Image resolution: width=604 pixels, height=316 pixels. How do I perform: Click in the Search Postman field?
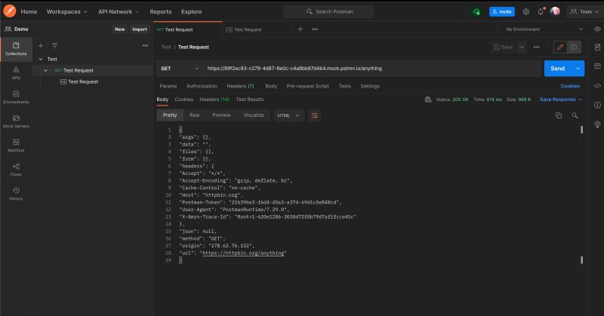pyautogui.click(x=328, y=11)
